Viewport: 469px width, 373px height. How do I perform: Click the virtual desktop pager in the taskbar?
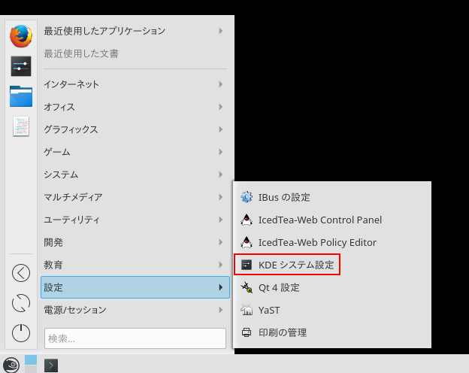pyautogui.click(x=31, y=364)
